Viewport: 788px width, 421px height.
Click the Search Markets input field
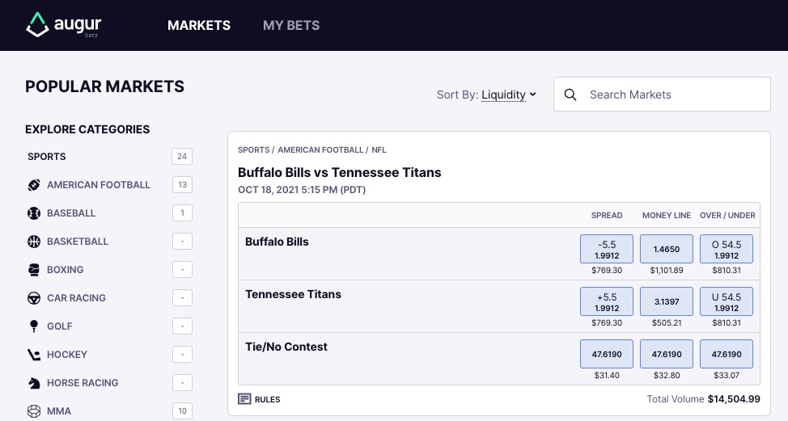(662, 94)
